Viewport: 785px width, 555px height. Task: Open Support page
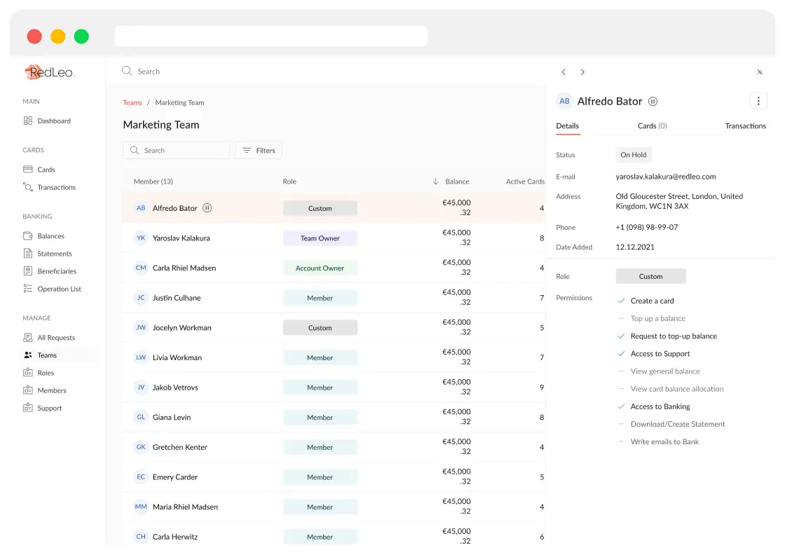pos(43,408)
